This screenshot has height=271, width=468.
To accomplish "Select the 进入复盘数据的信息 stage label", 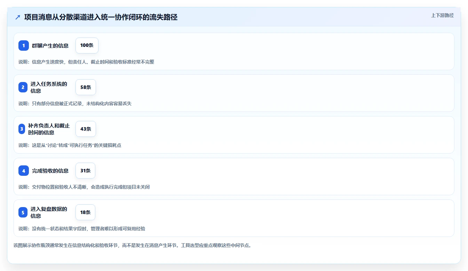I will 49,212.
